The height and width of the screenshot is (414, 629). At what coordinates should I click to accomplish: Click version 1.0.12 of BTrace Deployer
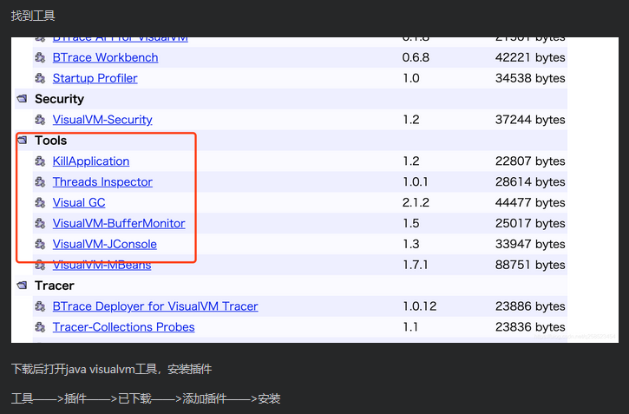pos(419,306)
